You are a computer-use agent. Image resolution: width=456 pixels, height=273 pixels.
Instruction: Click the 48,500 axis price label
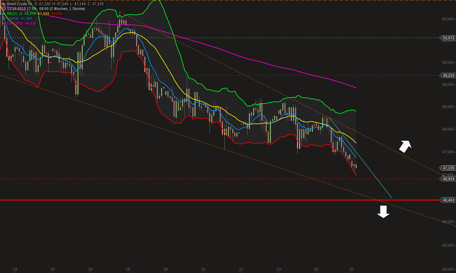pyautogui.click(x=448, y=107)
